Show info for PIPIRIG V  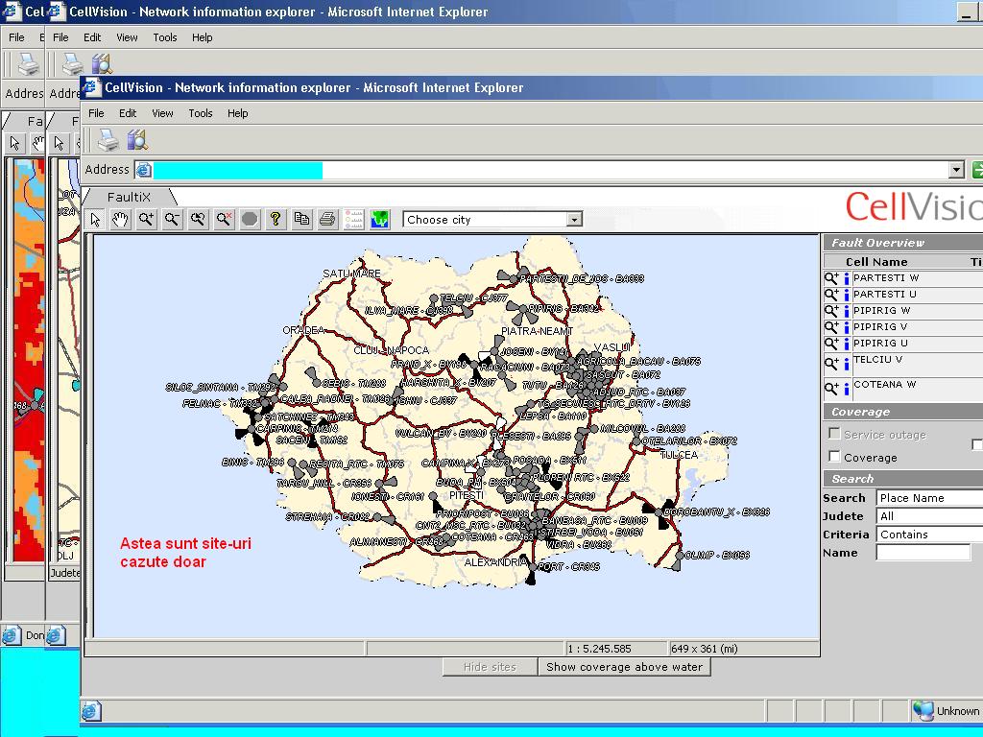pyautogui.click(x=847, y=327)
